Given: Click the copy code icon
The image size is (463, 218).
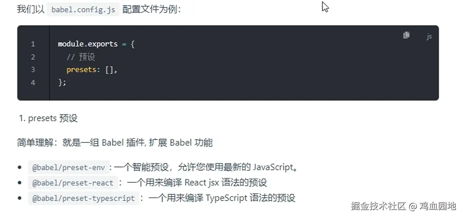Looking at the screenshot, I should [406, 35].
